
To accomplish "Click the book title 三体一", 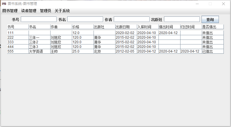I will tap(40, 38).
